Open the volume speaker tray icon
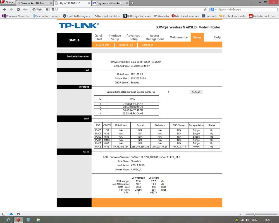Viewport: 279px width, 223px height. pos(247,220)
